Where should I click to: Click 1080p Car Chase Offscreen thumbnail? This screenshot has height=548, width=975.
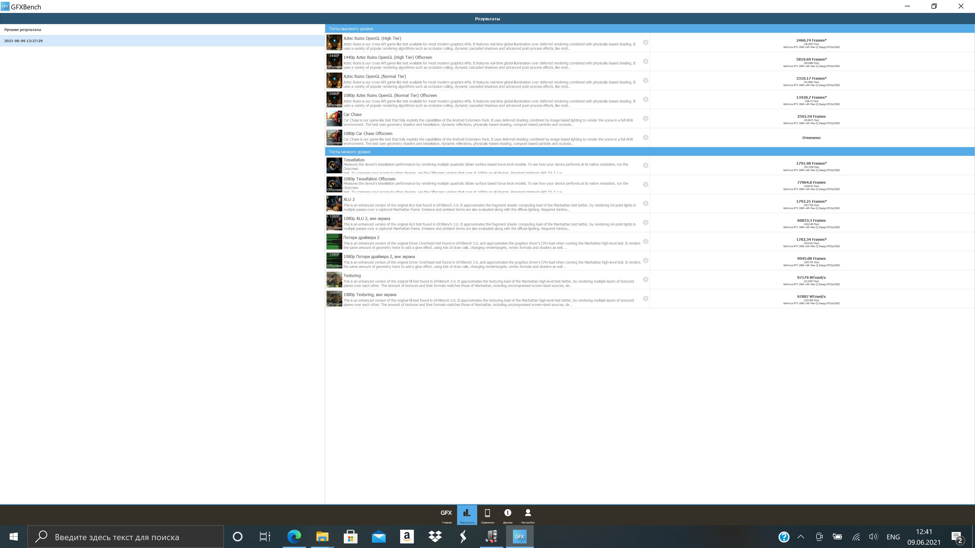(x=334, y=138)
